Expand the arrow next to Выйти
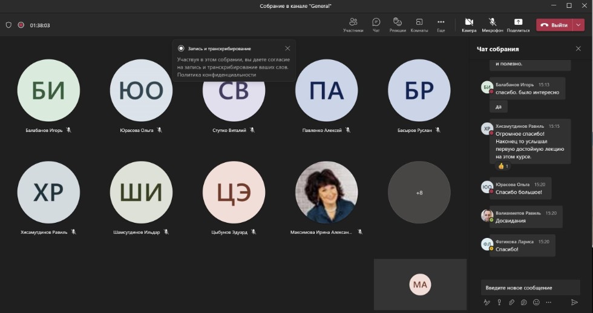This screenshot has width=593, height=313. coord(579,25)
